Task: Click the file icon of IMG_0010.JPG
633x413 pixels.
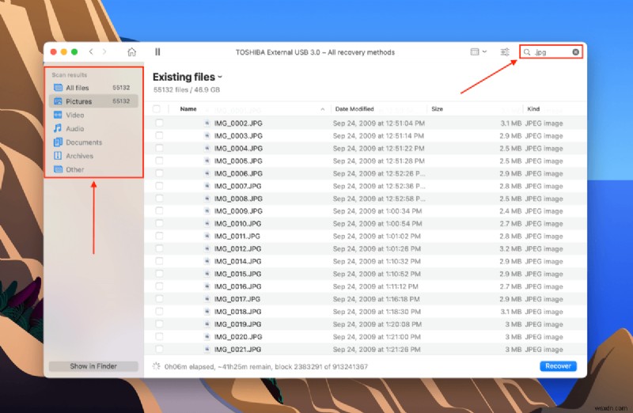Action: pos(207,223)
